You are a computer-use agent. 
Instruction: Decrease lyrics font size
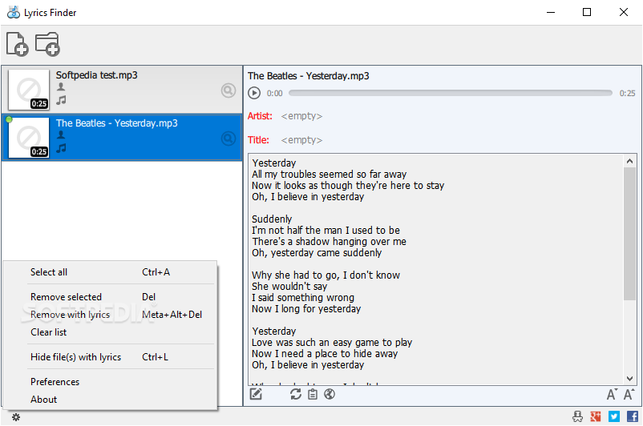612,394
